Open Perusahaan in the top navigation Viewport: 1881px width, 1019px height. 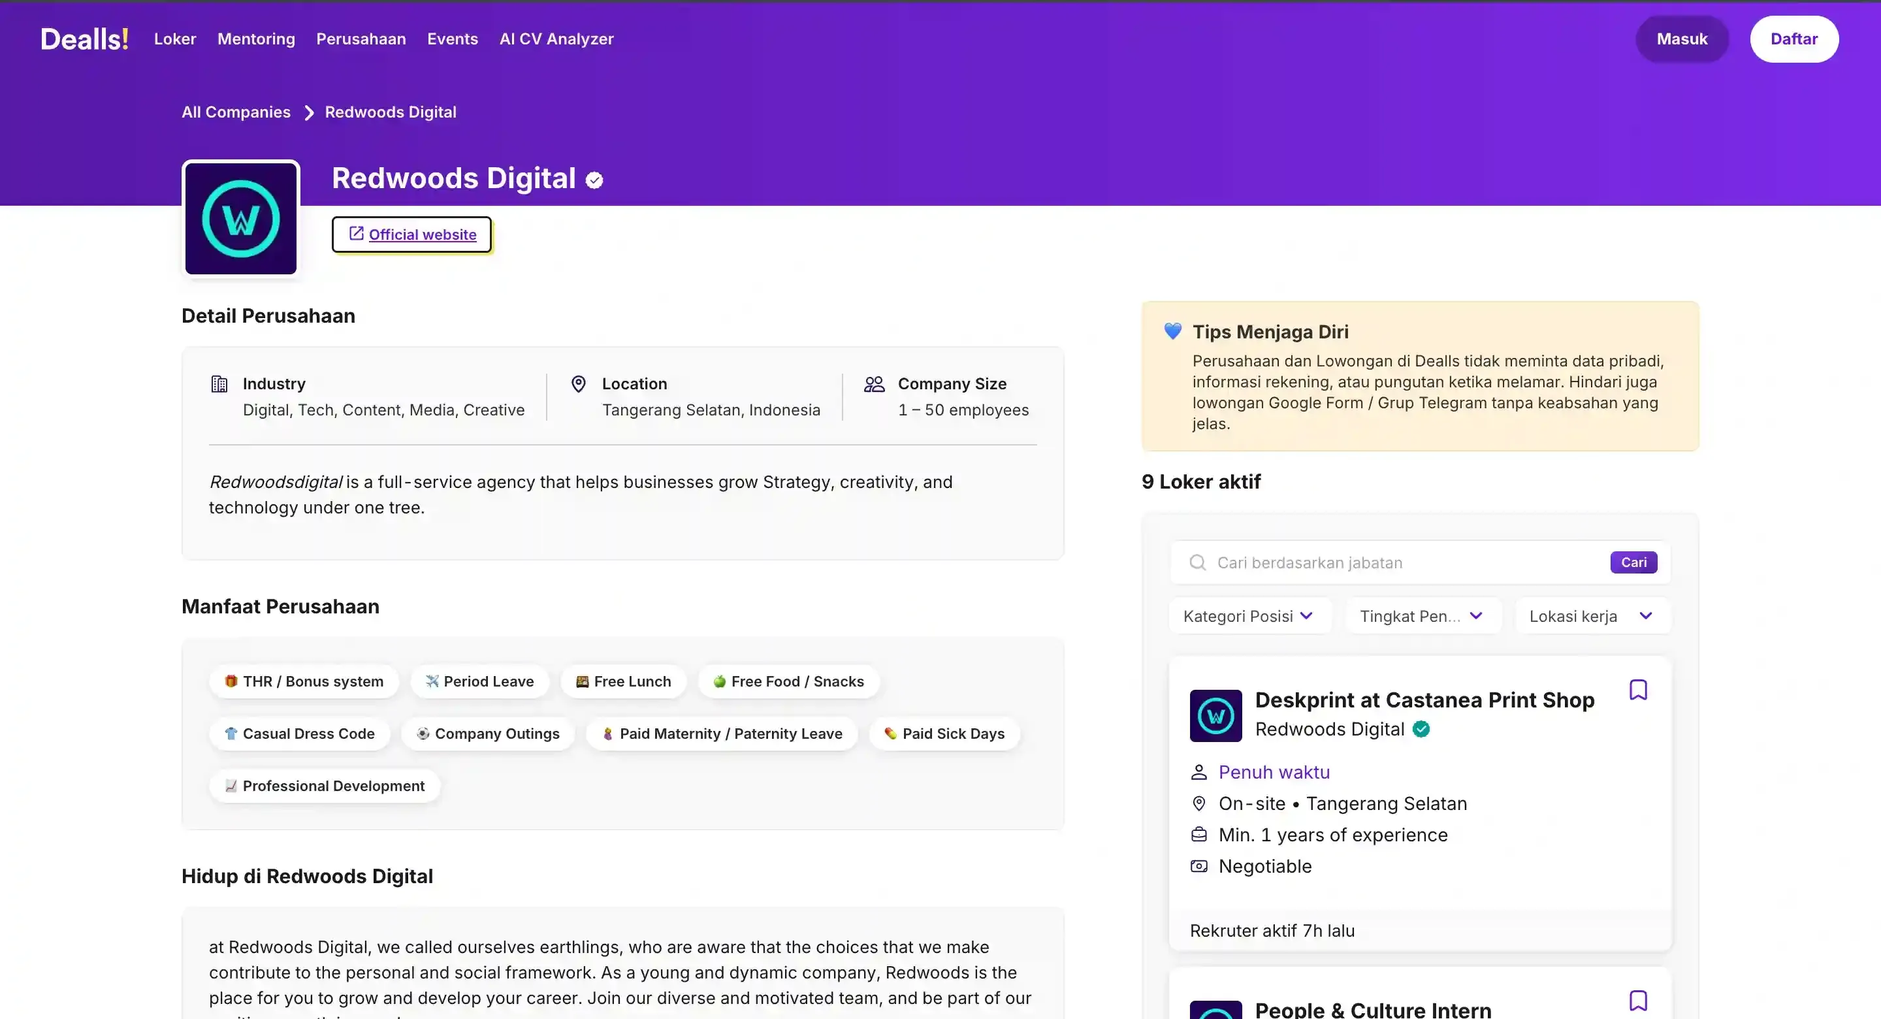361,39
